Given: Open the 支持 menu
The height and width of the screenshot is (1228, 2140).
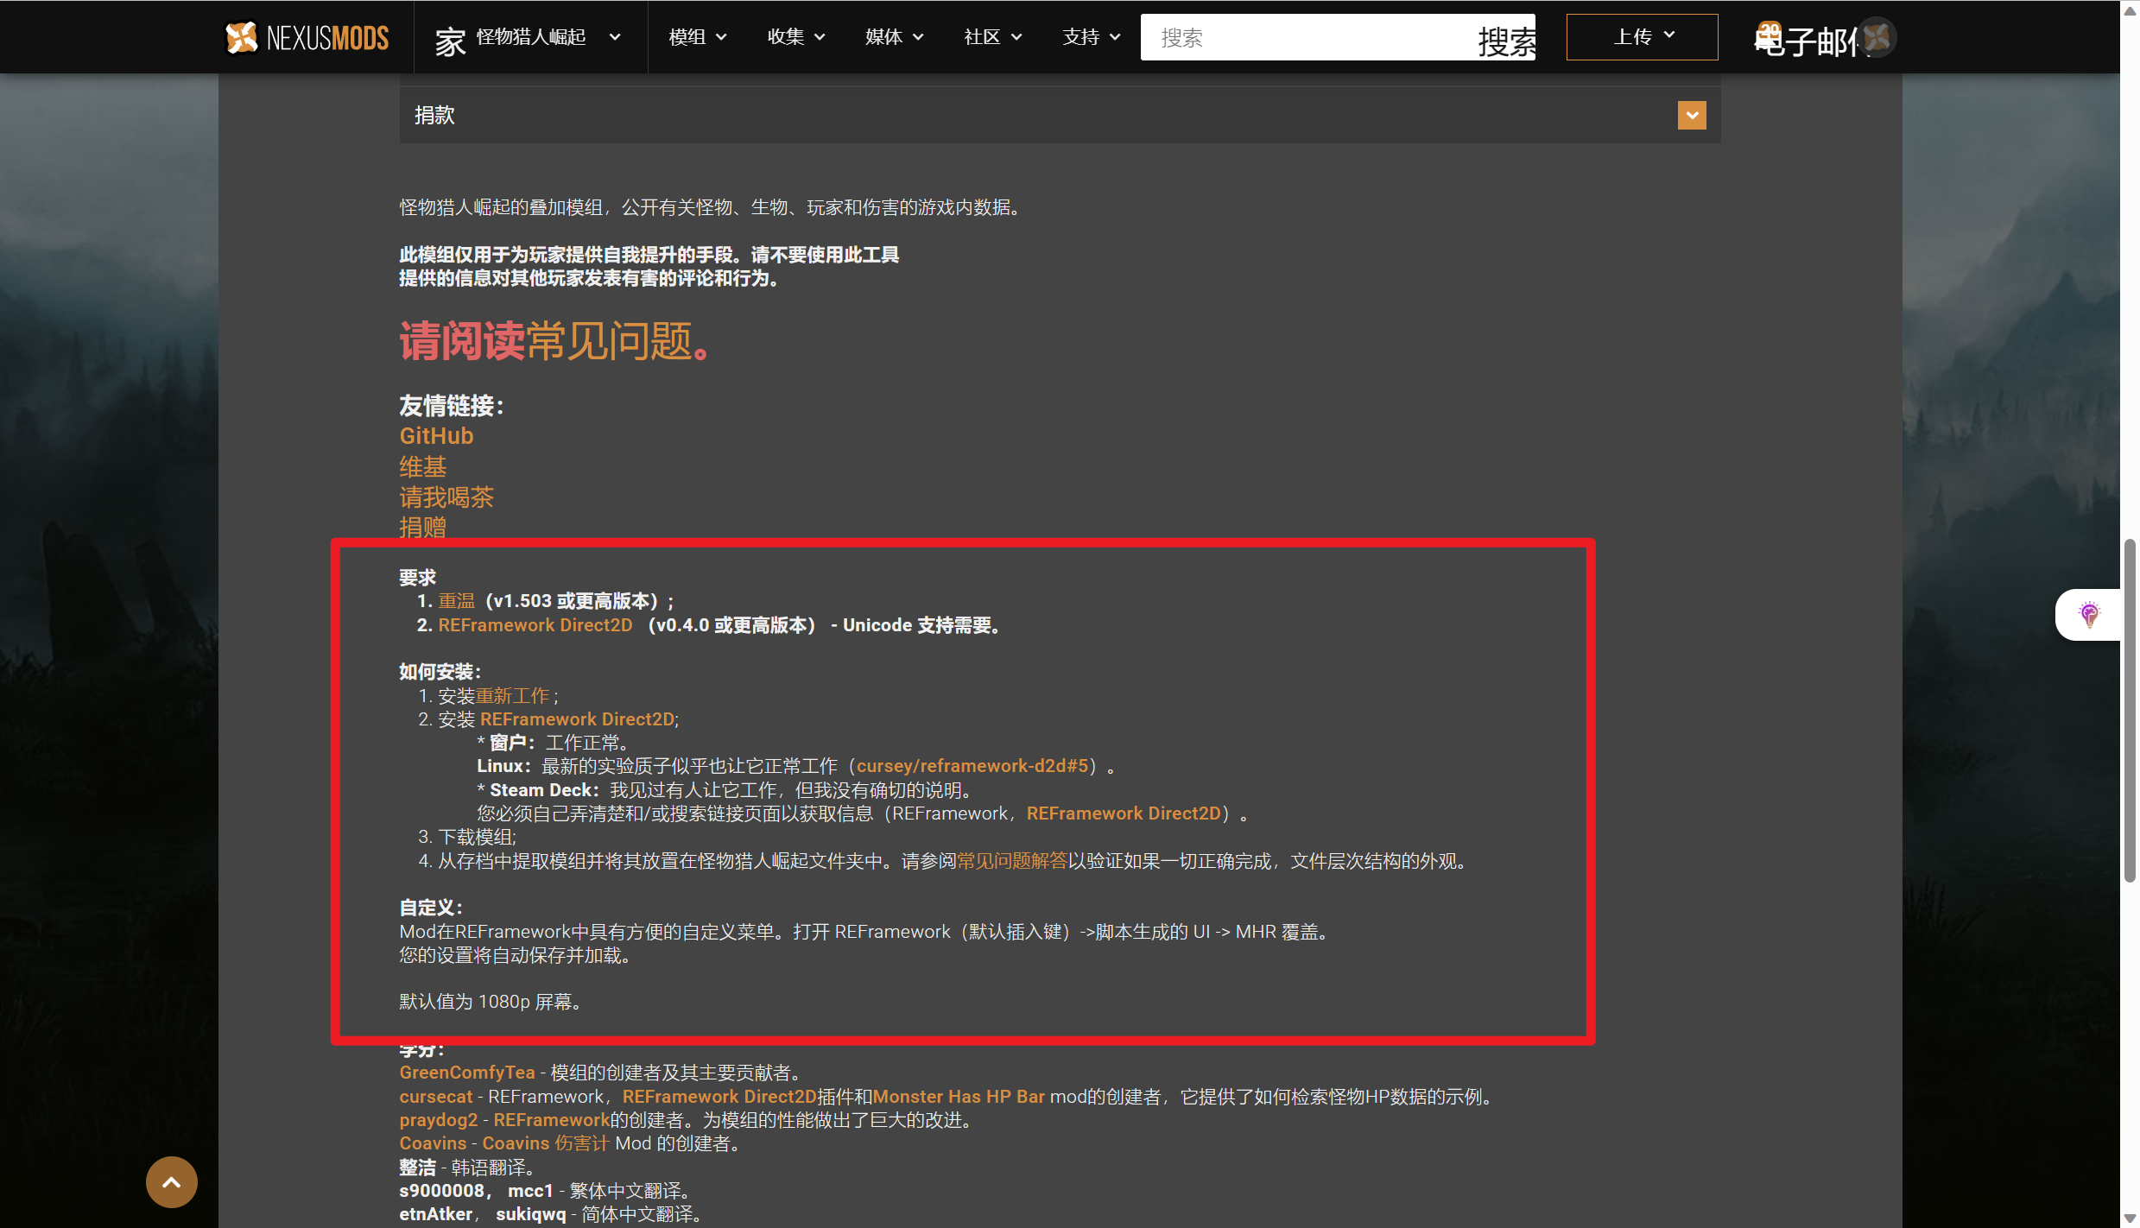Looking at the screenshot, I should click(1091, 37).
